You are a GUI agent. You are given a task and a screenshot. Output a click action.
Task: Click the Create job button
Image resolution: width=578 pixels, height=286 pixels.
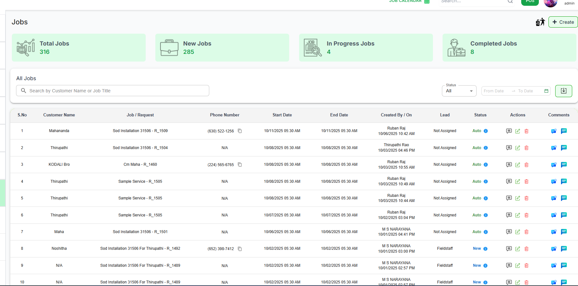[x=563, y=22]
